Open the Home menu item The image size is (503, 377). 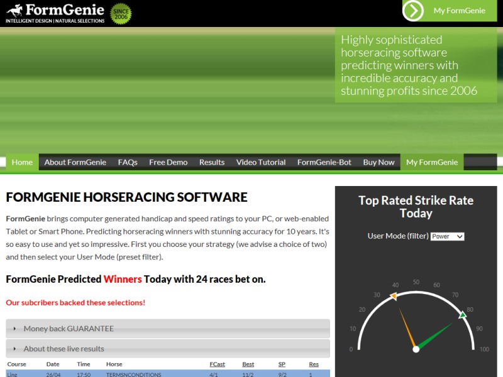point(22,162)
